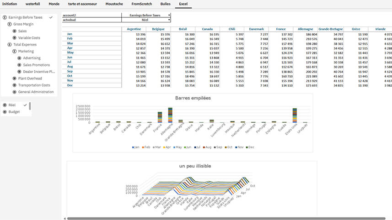
Task: Select Advertising tree item
Action: click(32, 58)
